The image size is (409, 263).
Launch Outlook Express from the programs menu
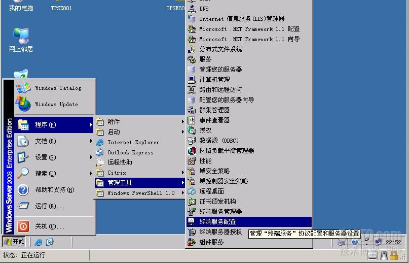click(x=140, y=152)
